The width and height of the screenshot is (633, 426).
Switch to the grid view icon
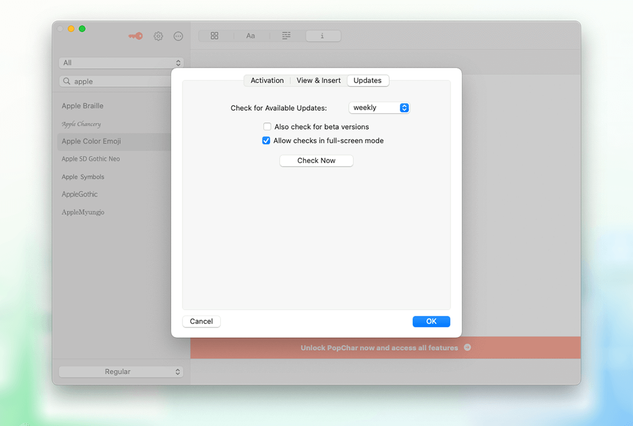(214, 36)
